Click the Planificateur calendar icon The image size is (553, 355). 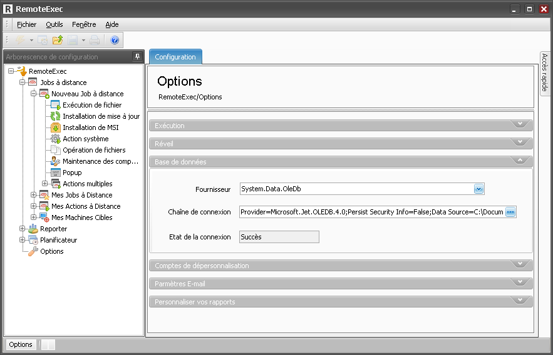coord(33,240)
